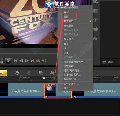Expand 替换素材 submenu arrow
The width and height of the screenshot is (120, 116).
(x=91, y=21)
